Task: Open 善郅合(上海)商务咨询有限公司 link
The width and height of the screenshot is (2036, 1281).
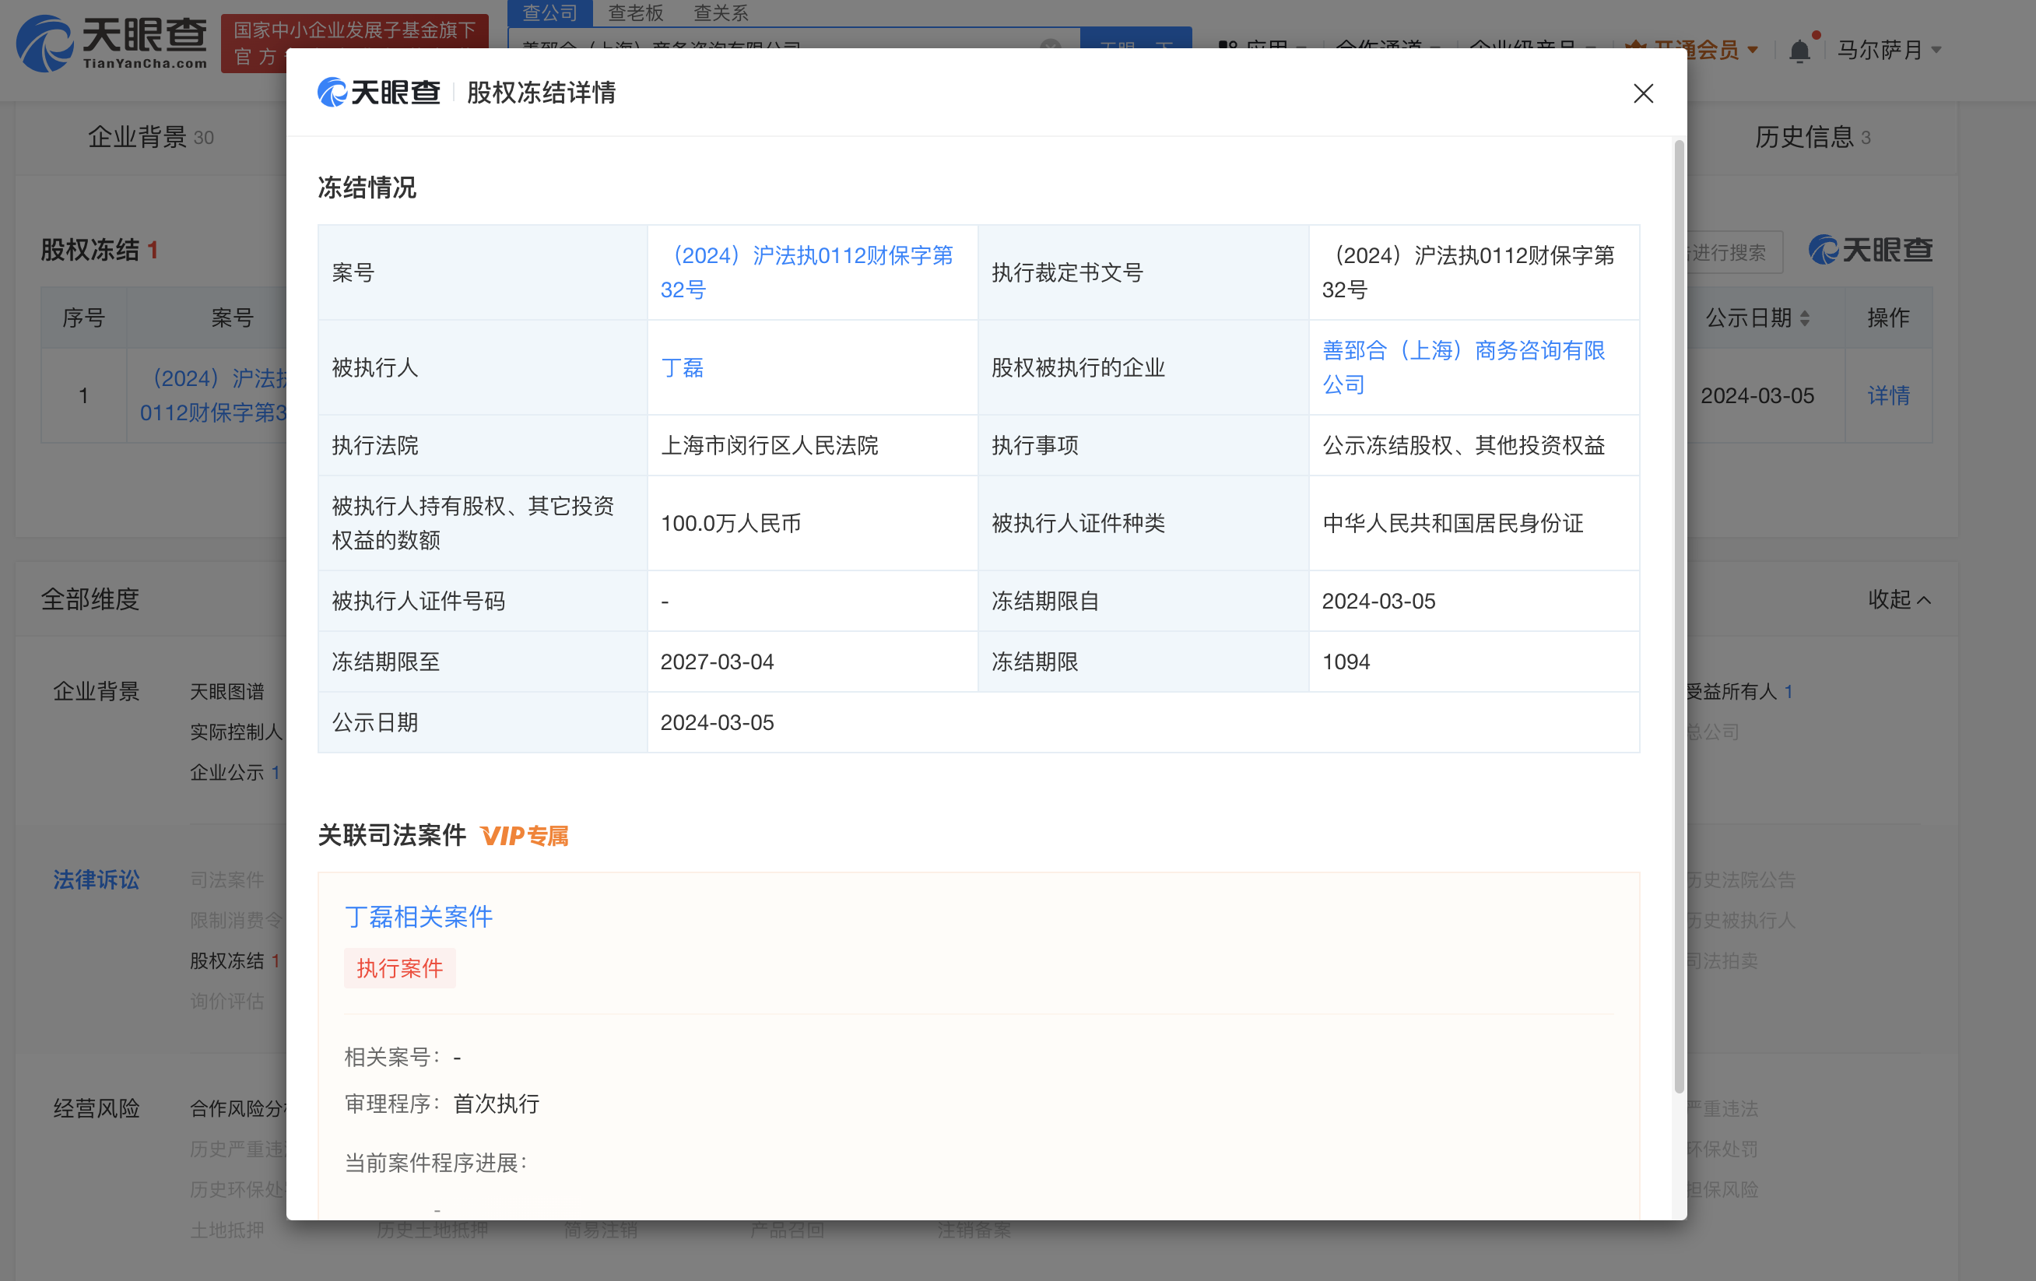Action: pos(1464,367)
